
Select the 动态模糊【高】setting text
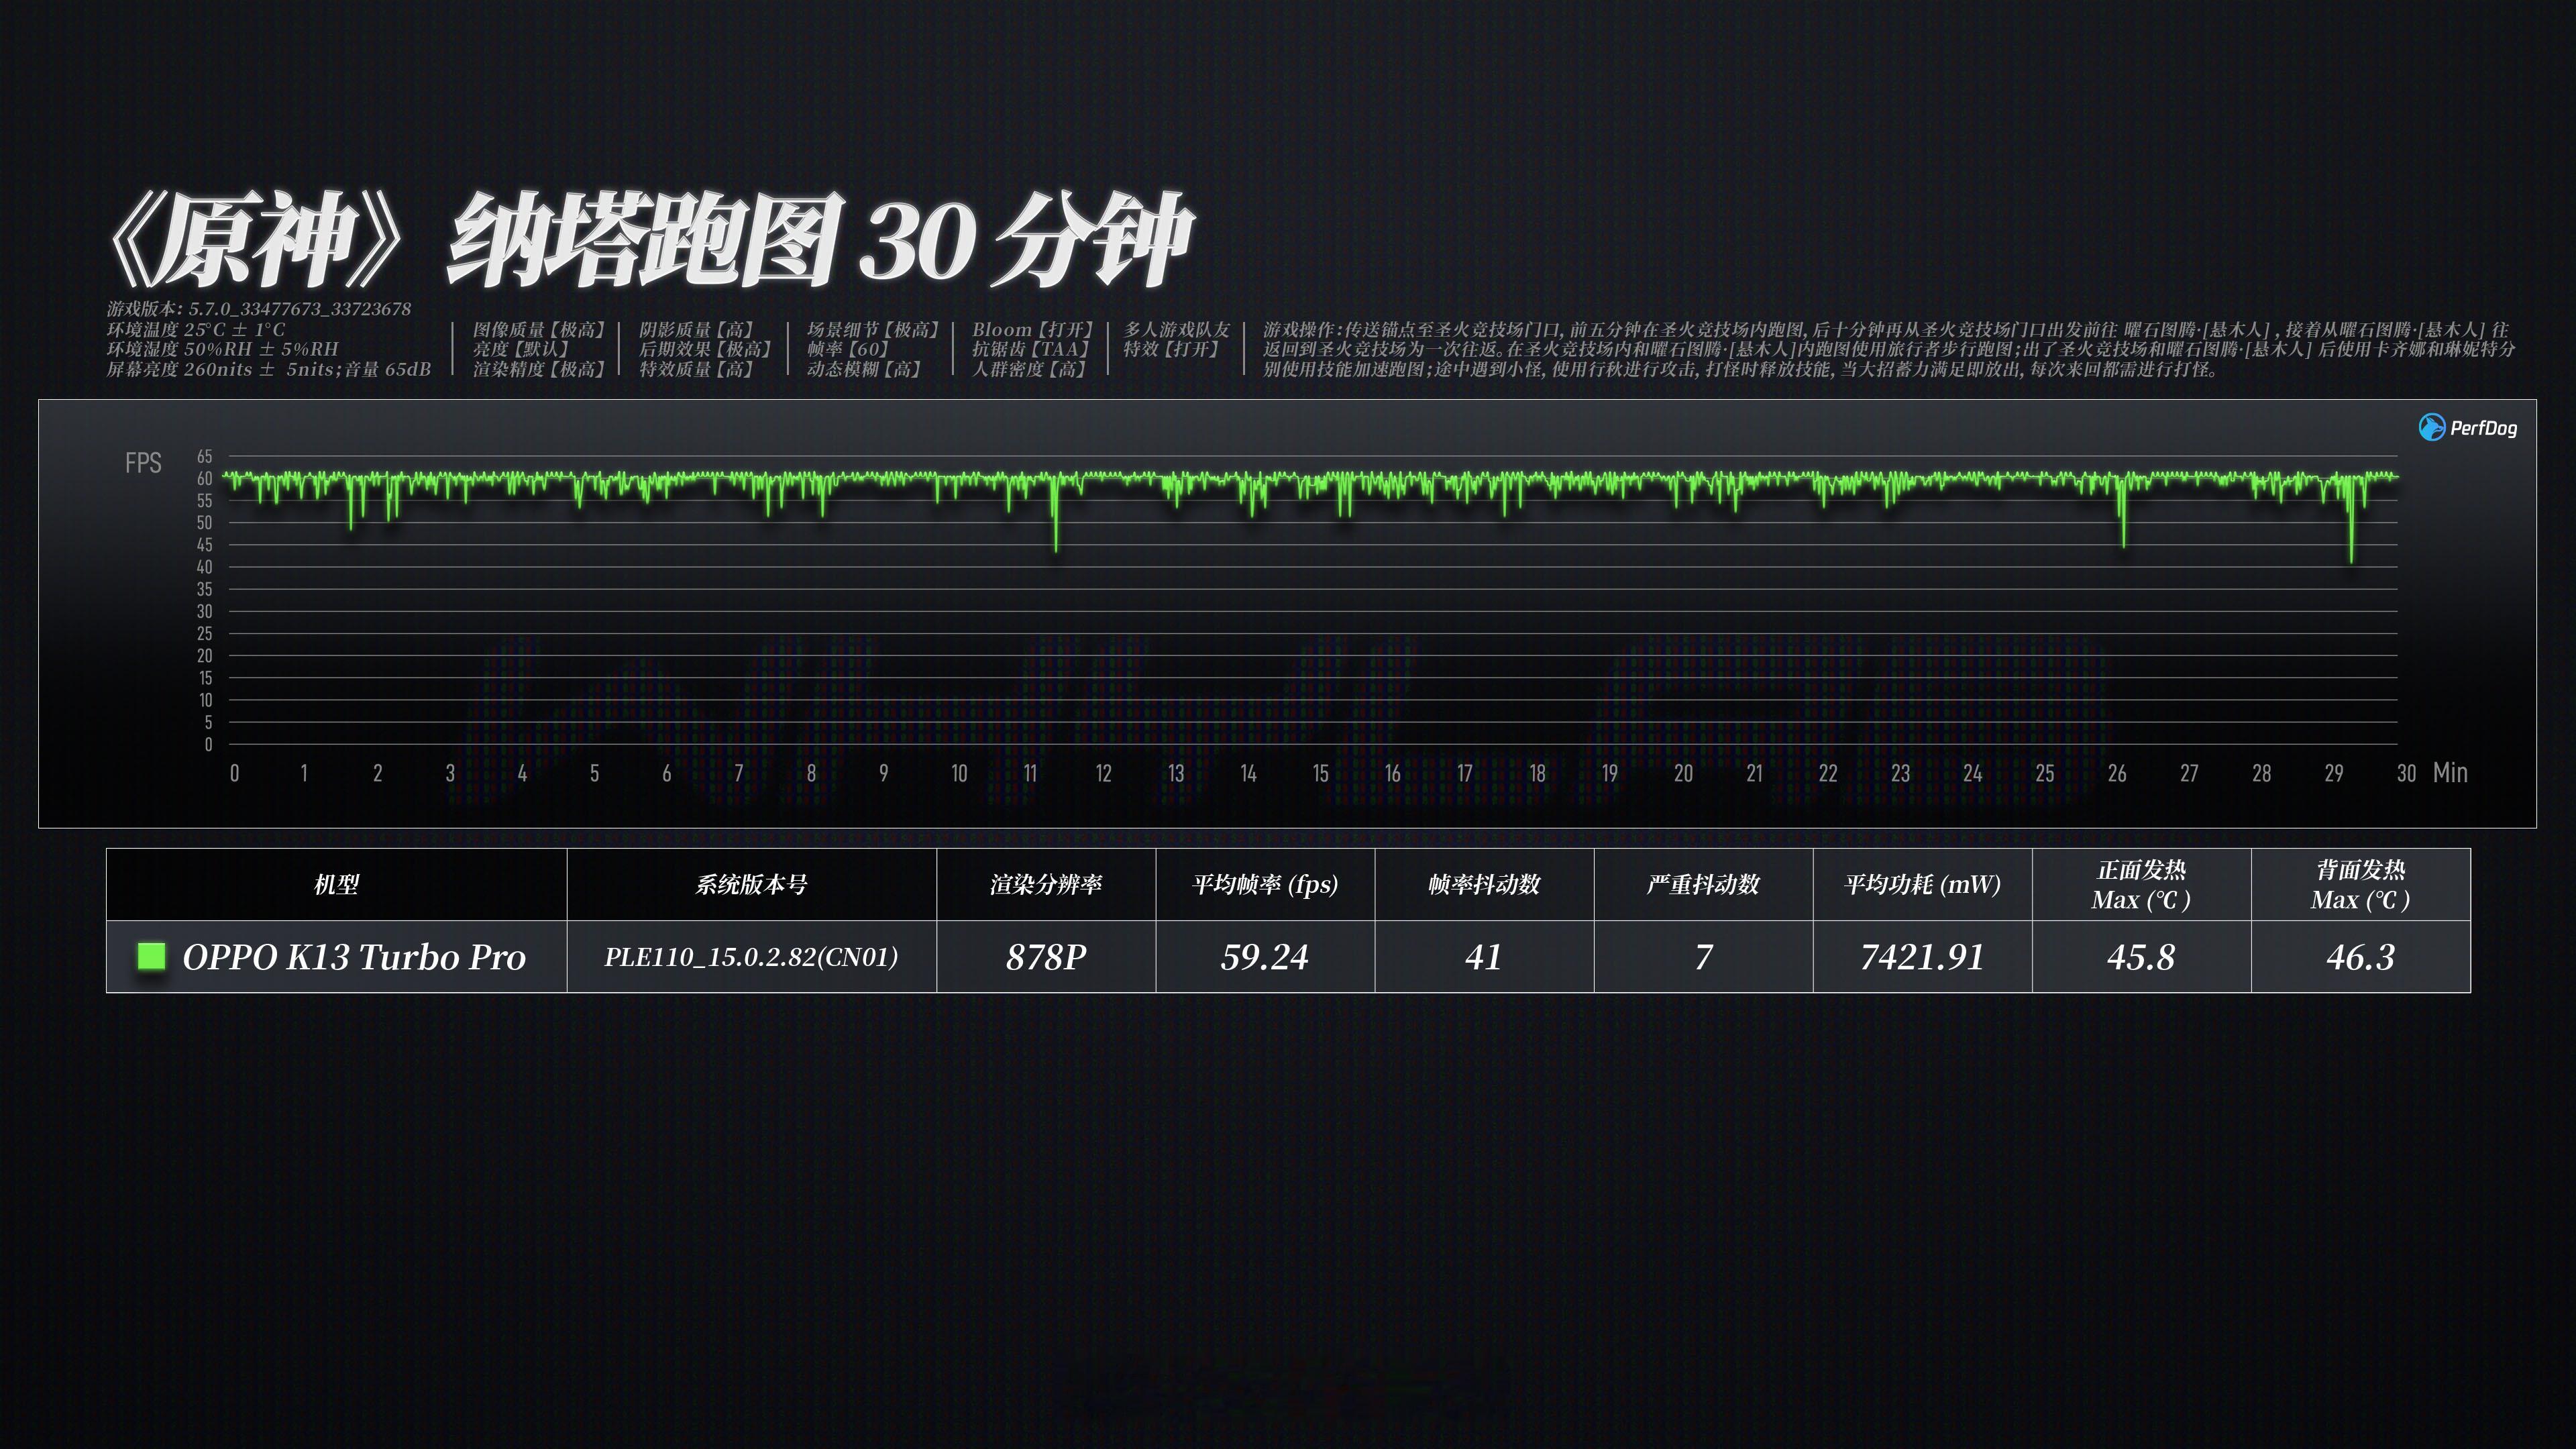[864, 369]
